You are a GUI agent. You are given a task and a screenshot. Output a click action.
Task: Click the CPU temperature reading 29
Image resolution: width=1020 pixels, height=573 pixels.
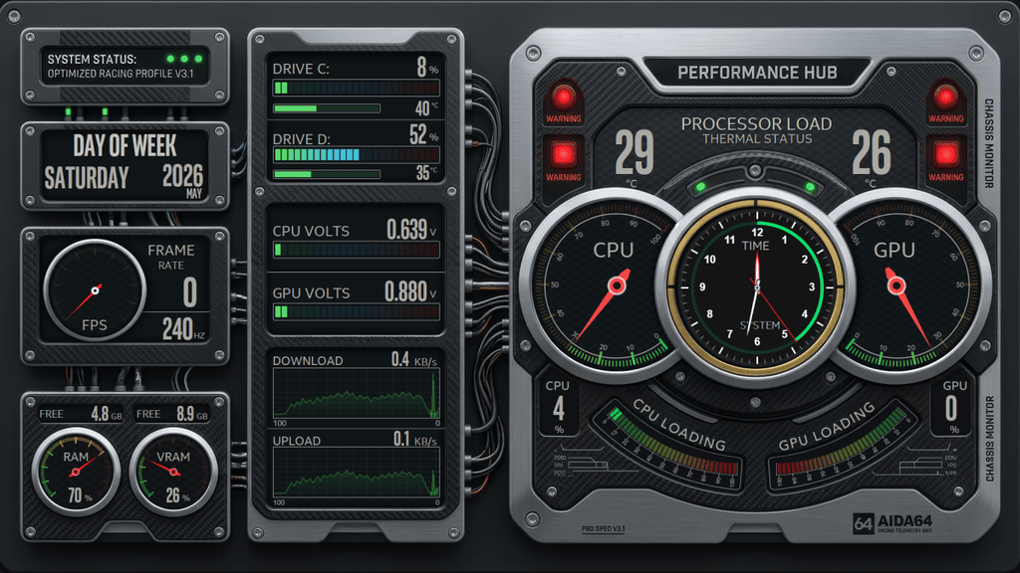635,153
